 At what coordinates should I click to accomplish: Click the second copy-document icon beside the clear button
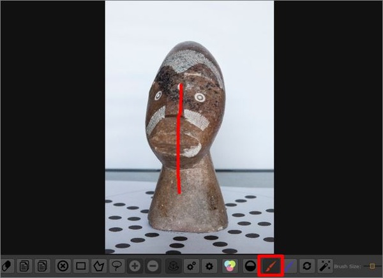(43, 265)
